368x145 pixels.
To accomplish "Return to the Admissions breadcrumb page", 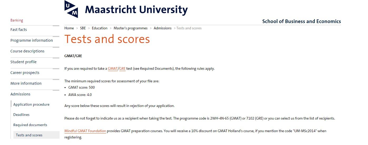I will (x=163, y=28).
